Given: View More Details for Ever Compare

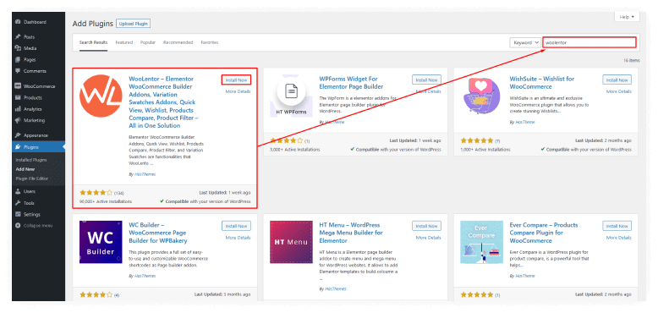Looking at the screenshot, I should pyautogui.click(x=618, y=238).
